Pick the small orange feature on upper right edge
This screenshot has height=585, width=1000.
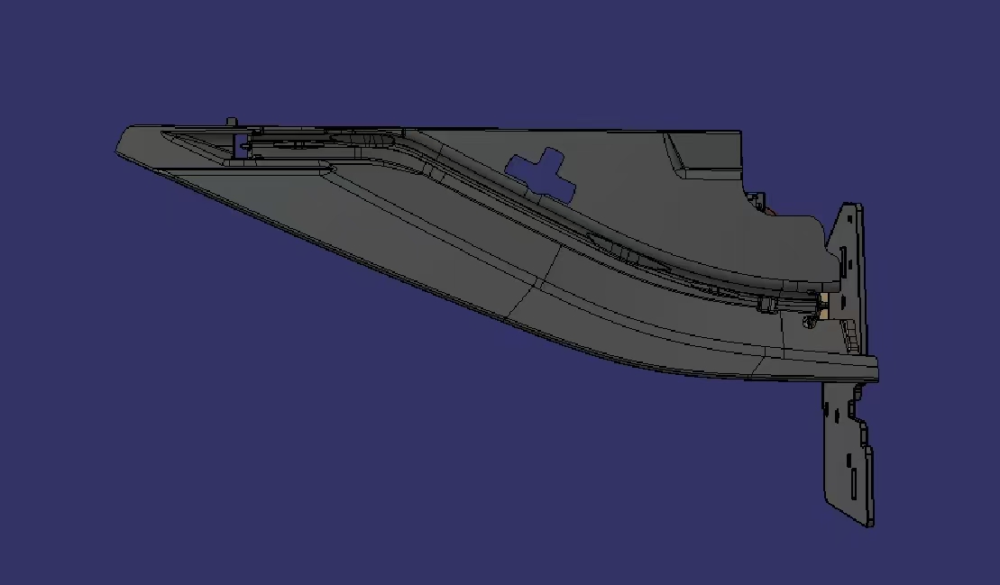(x=771, y=211)
